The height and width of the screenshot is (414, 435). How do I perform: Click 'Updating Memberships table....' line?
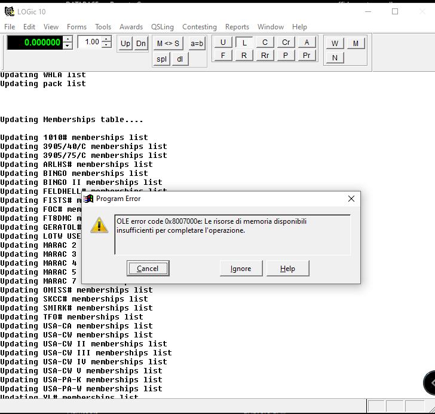(x=72, y=120)
